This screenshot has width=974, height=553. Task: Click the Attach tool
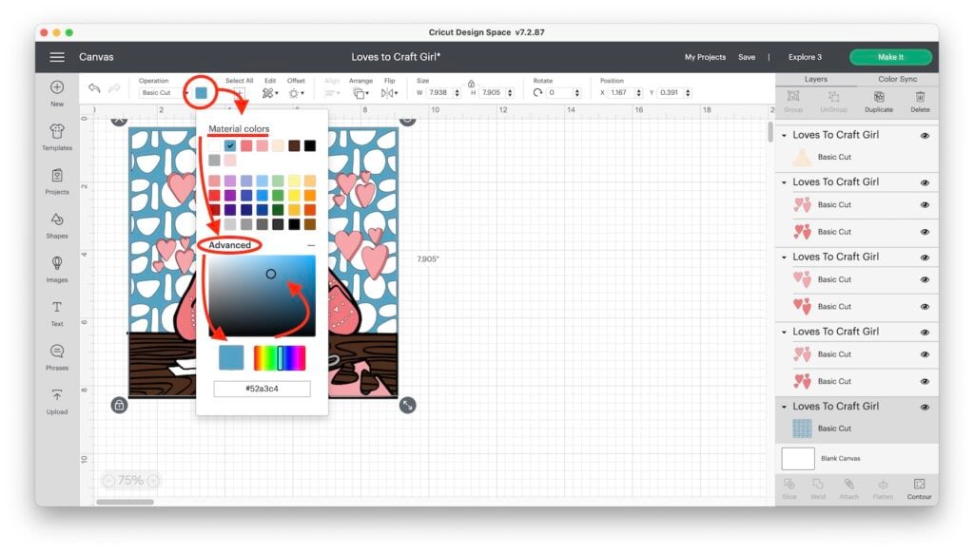click(x=849, y=488)
